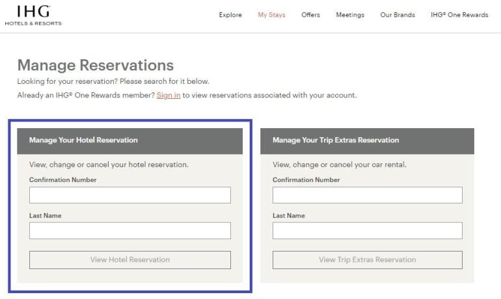Screen dimensions: 501x299
Task: Click the Manage Your Hotel Reservation header
Action: [83, 140]
